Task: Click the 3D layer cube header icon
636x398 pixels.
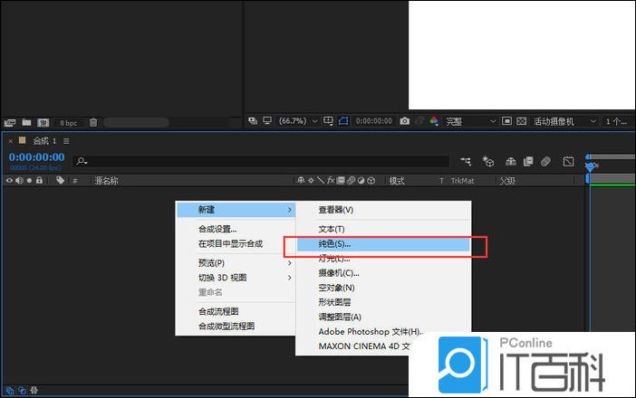Action: click(x=371, y=181)
